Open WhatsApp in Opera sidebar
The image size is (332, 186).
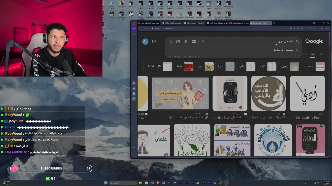134,94
